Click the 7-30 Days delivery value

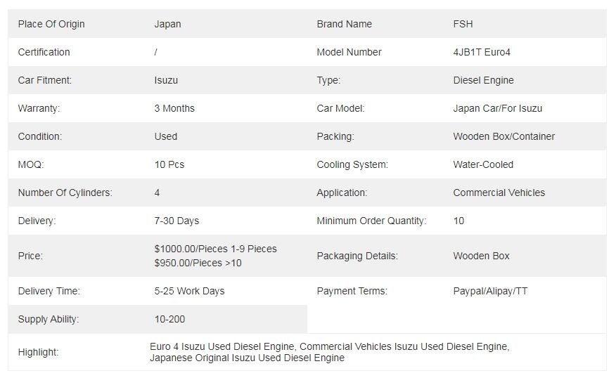coord(177,221)
